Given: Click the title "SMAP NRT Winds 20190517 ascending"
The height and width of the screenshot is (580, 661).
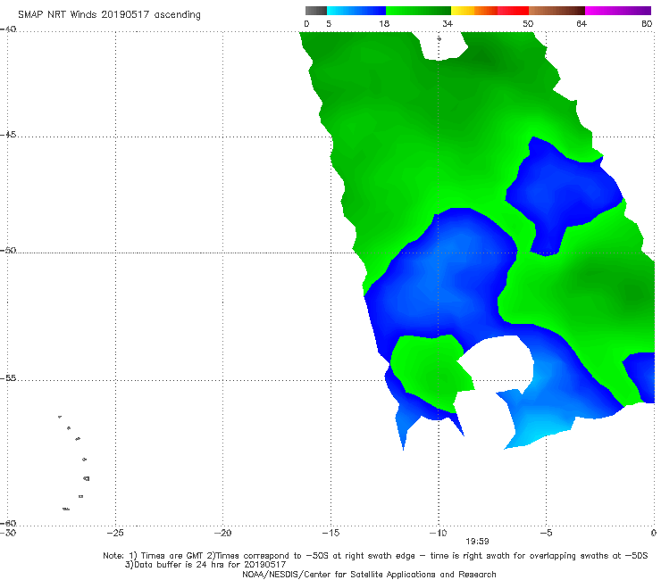Looking at the screenshot, I should coord(109,14).
